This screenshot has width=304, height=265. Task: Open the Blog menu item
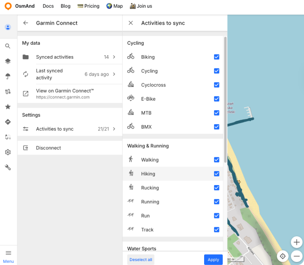point(66,6)
